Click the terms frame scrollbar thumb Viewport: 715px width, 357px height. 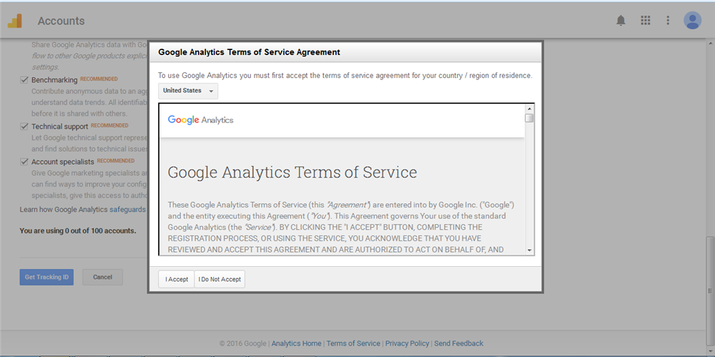click(x=529, y=118)
